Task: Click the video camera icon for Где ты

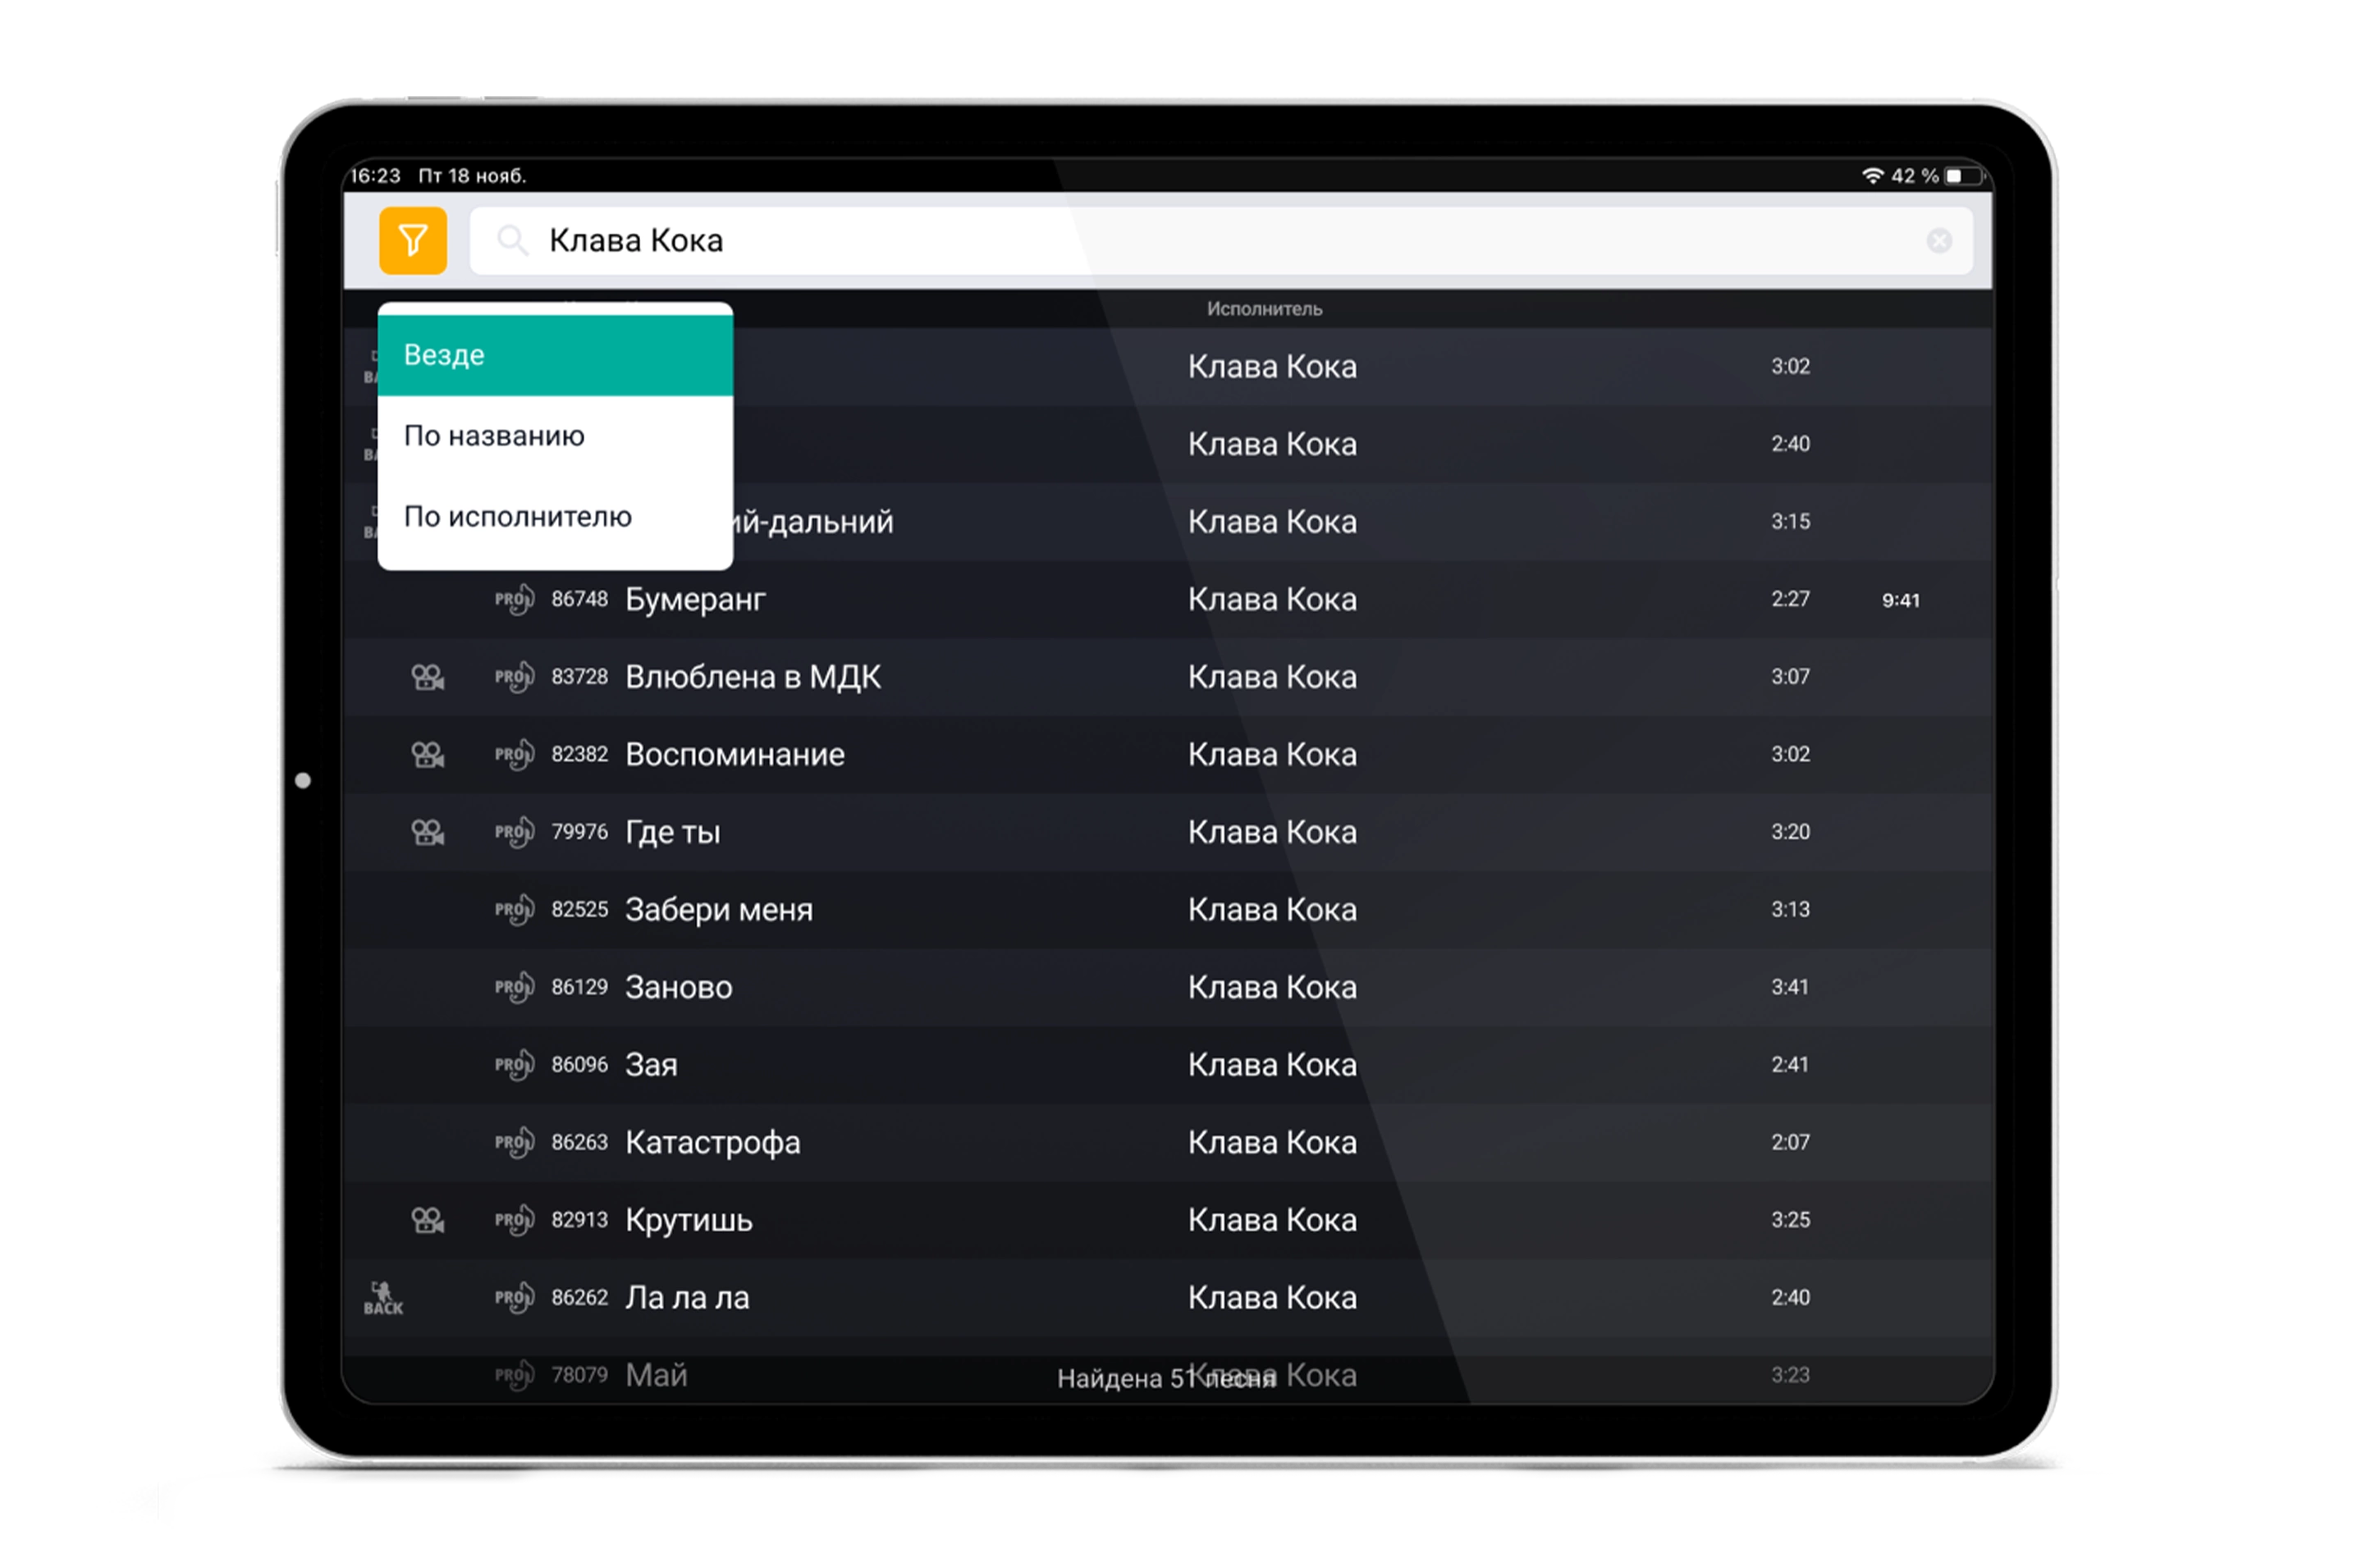Action: pos(428,832)
